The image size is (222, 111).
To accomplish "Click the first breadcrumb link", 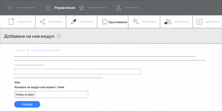I will pyautogui.click(x=19, y=50).
